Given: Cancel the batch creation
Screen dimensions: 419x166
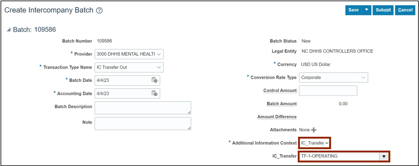Looking at the screenshot, I should [405, 10].
